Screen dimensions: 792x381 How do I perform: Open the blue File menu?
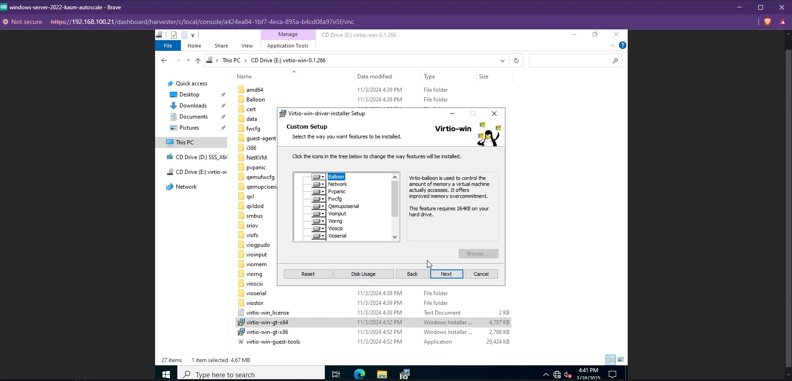[x=168, y=46]
